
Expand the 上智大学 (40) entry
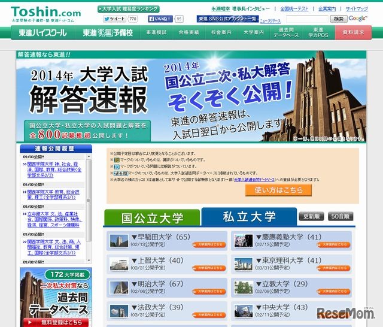click(158, 261)
